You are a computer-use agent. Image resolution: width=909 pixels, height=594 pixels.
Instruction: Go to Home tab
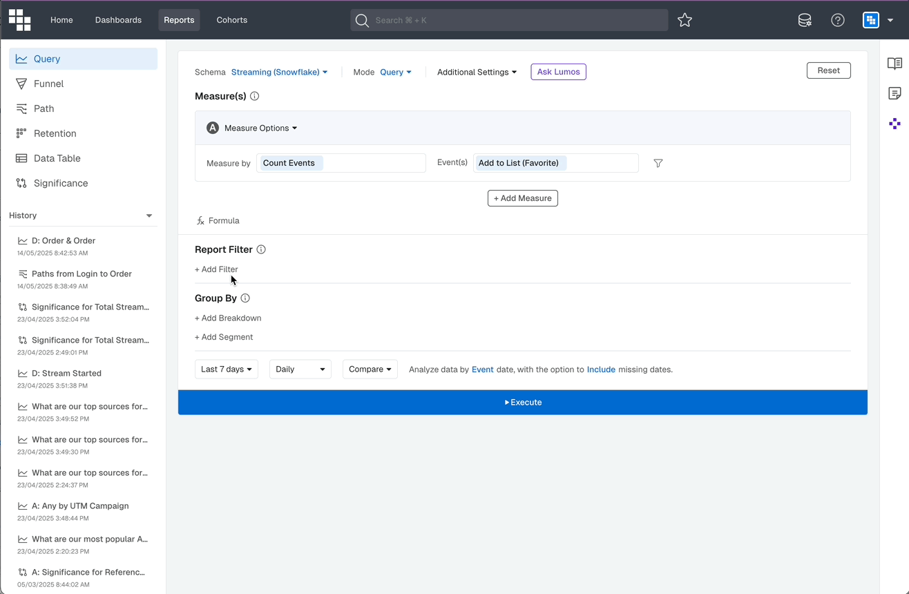point(61,20)
